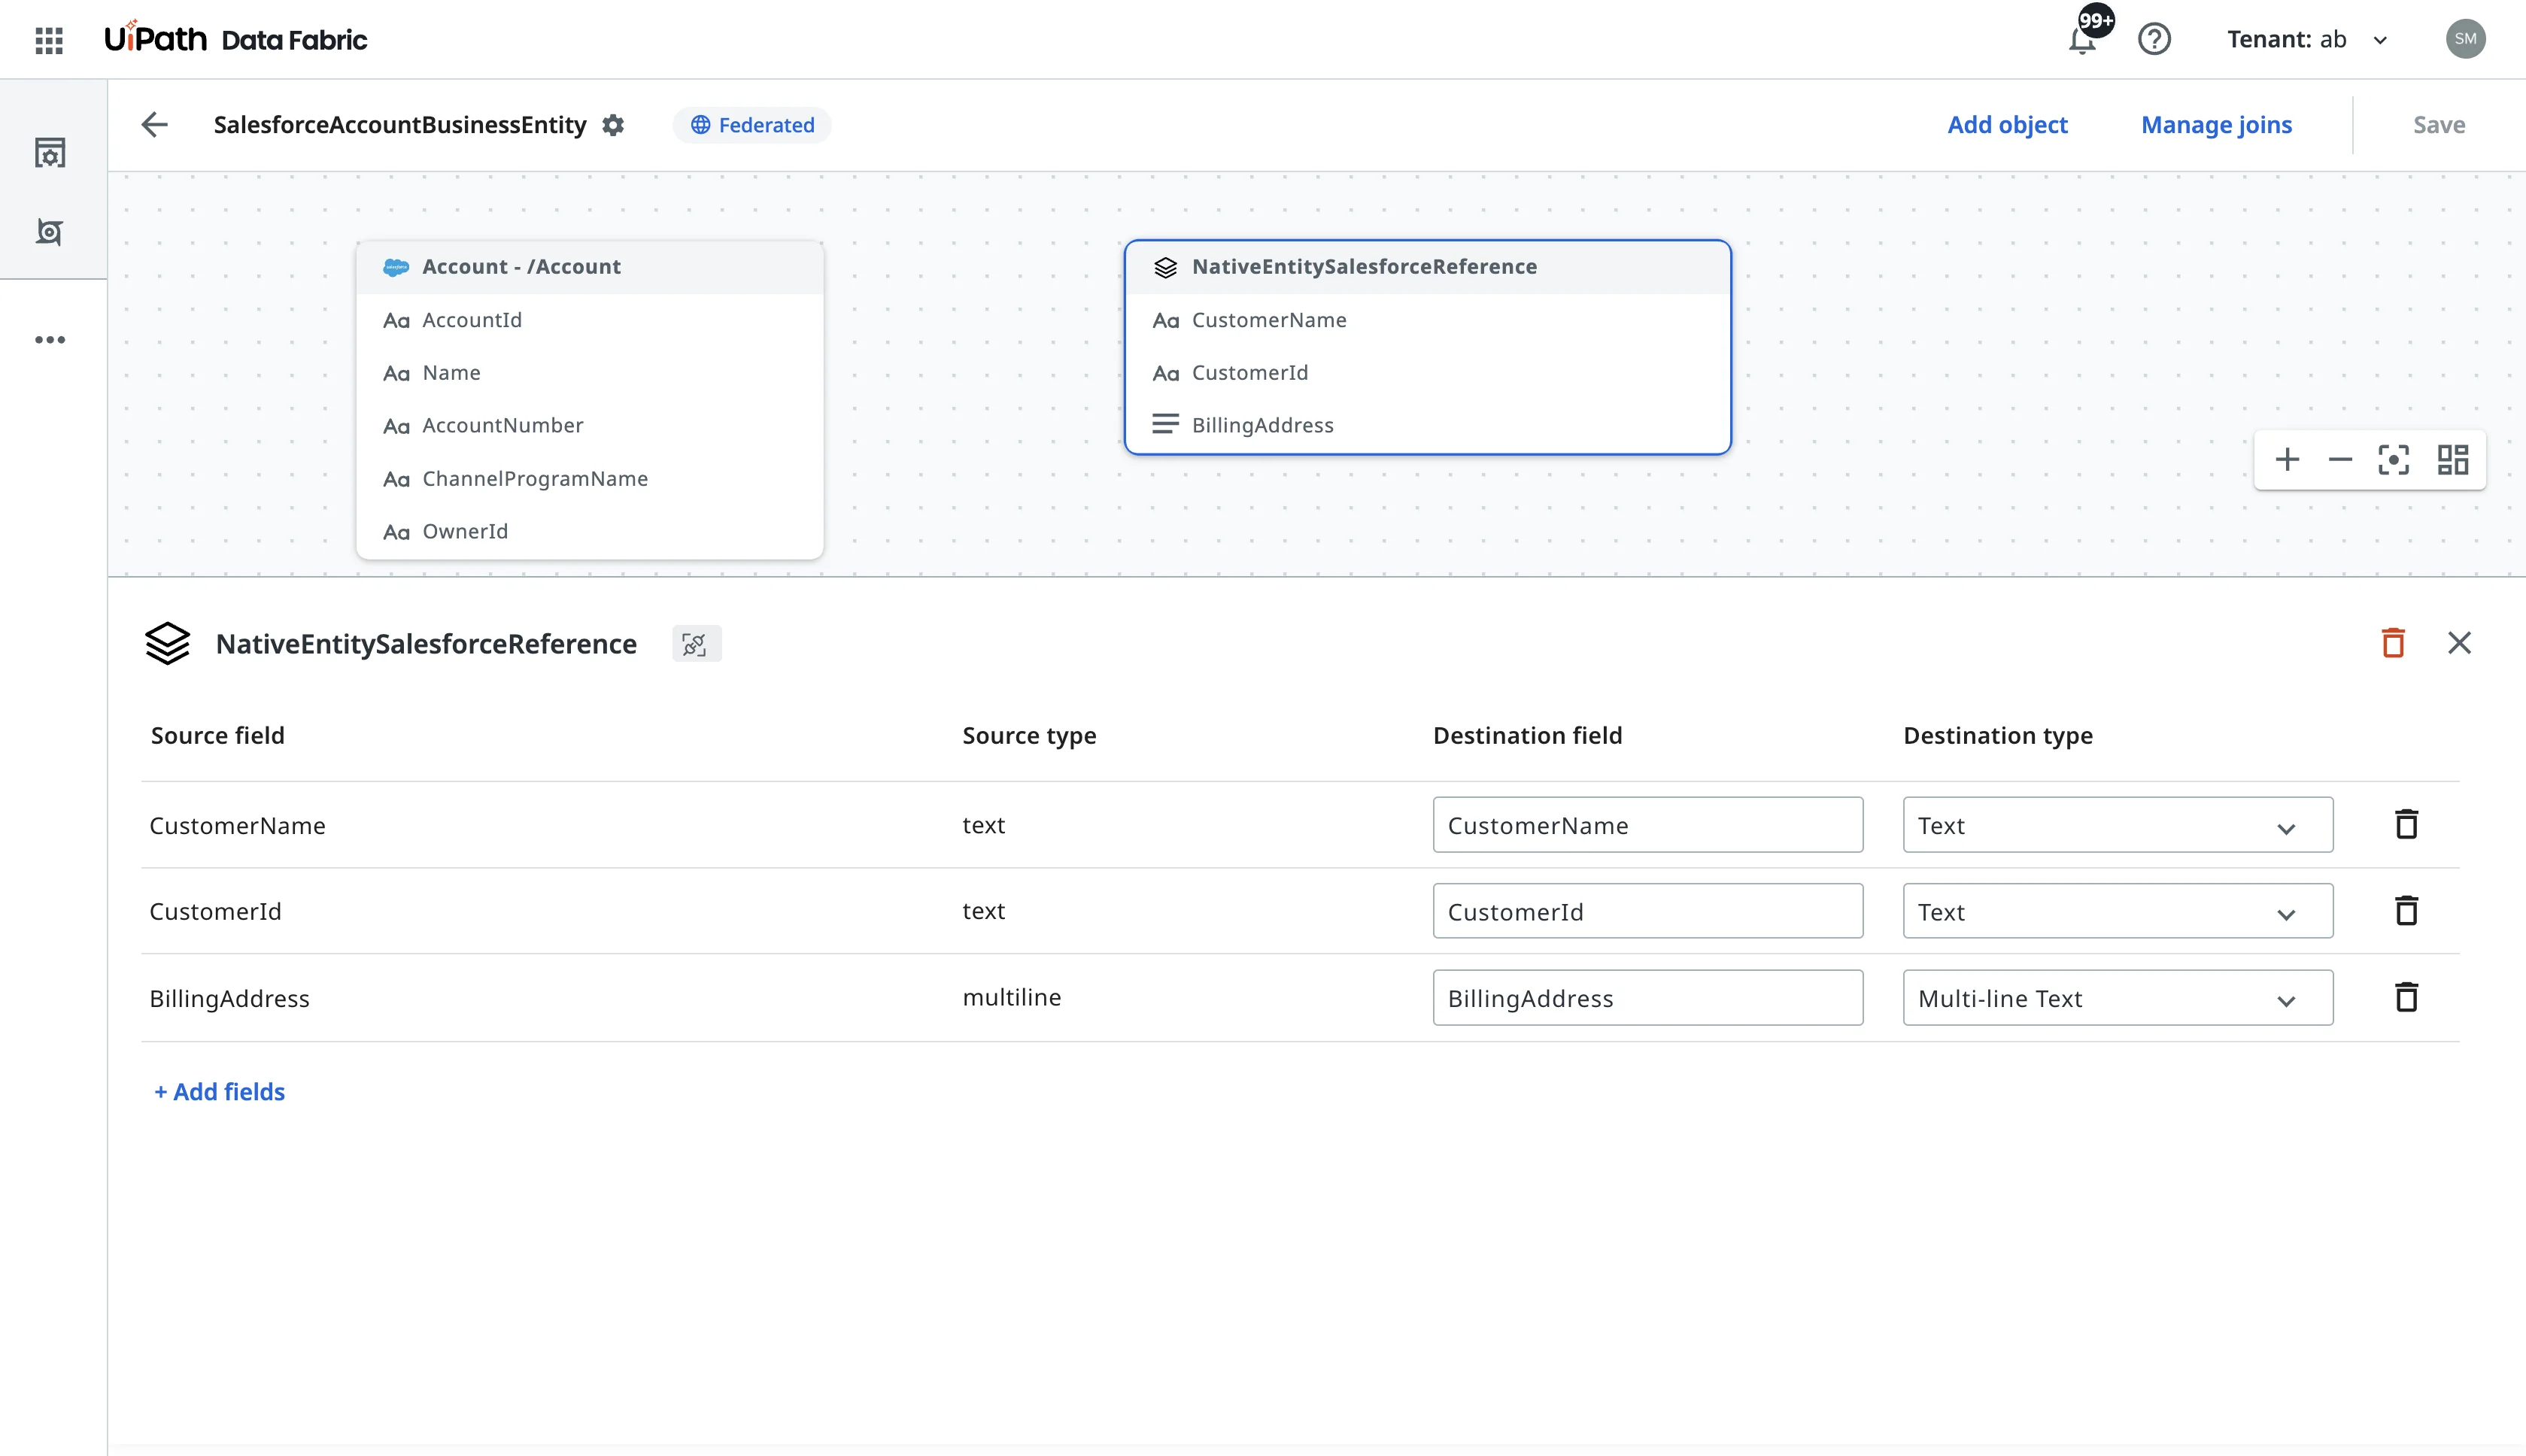Image resolution: width=2526 pixels, height=1456 pixels.
Task: Select CustomerName in the canvas card
Action: [1427, 320]
